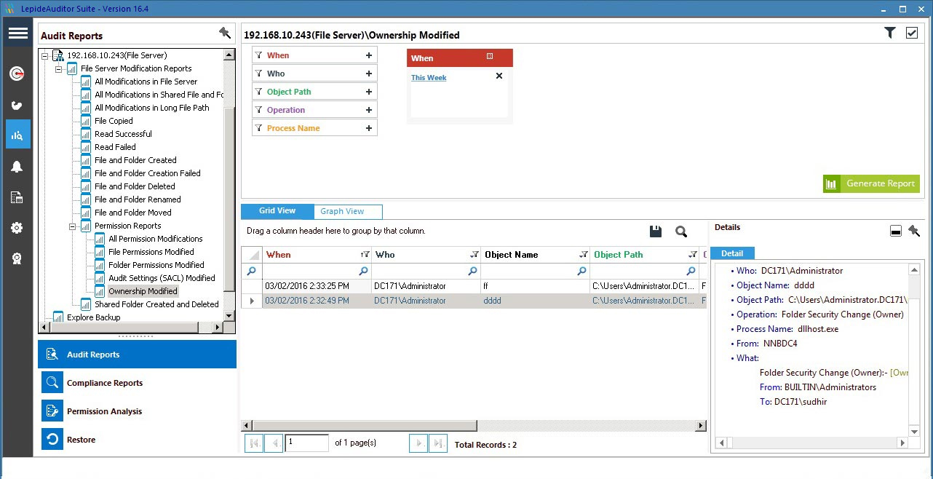This screenshot has width=933, height=479.
Task: Open the File Copied report
Action: 114,121
